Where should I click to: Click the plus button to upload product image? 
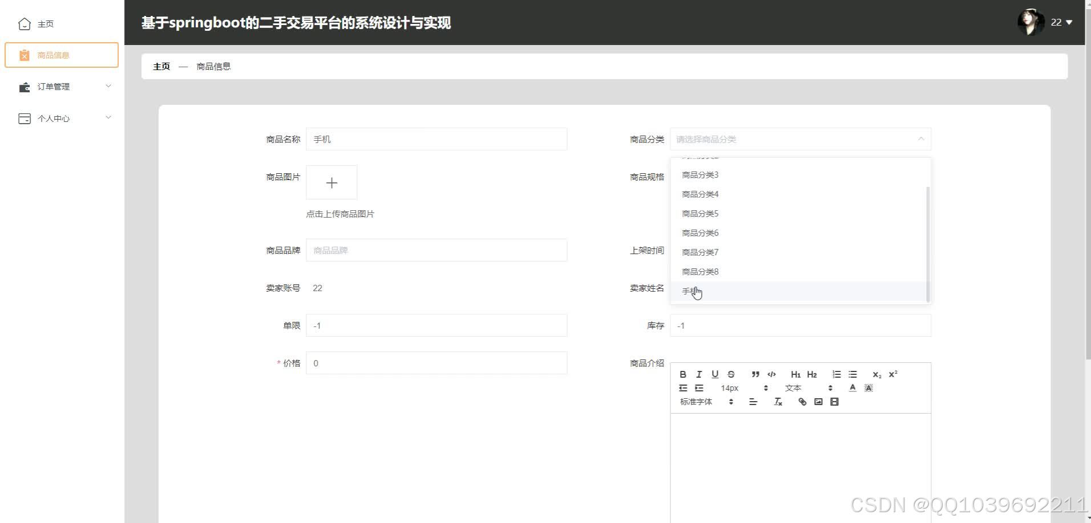click(x=332, y=182)
